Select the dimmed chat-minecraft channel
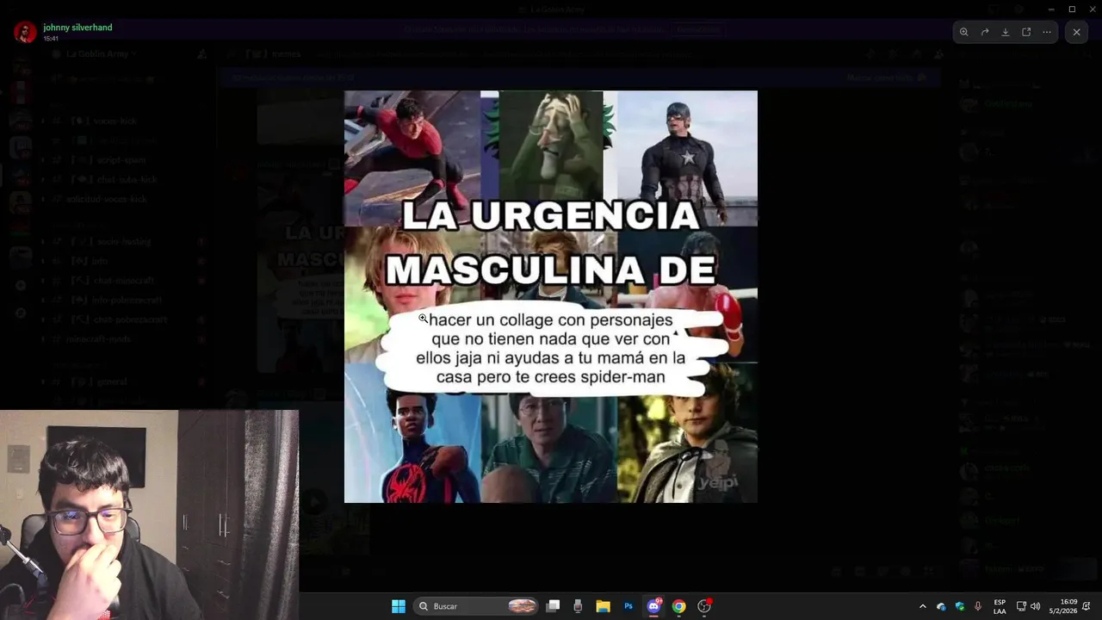Screen dimensions: 1102x620 click(125, 281)
